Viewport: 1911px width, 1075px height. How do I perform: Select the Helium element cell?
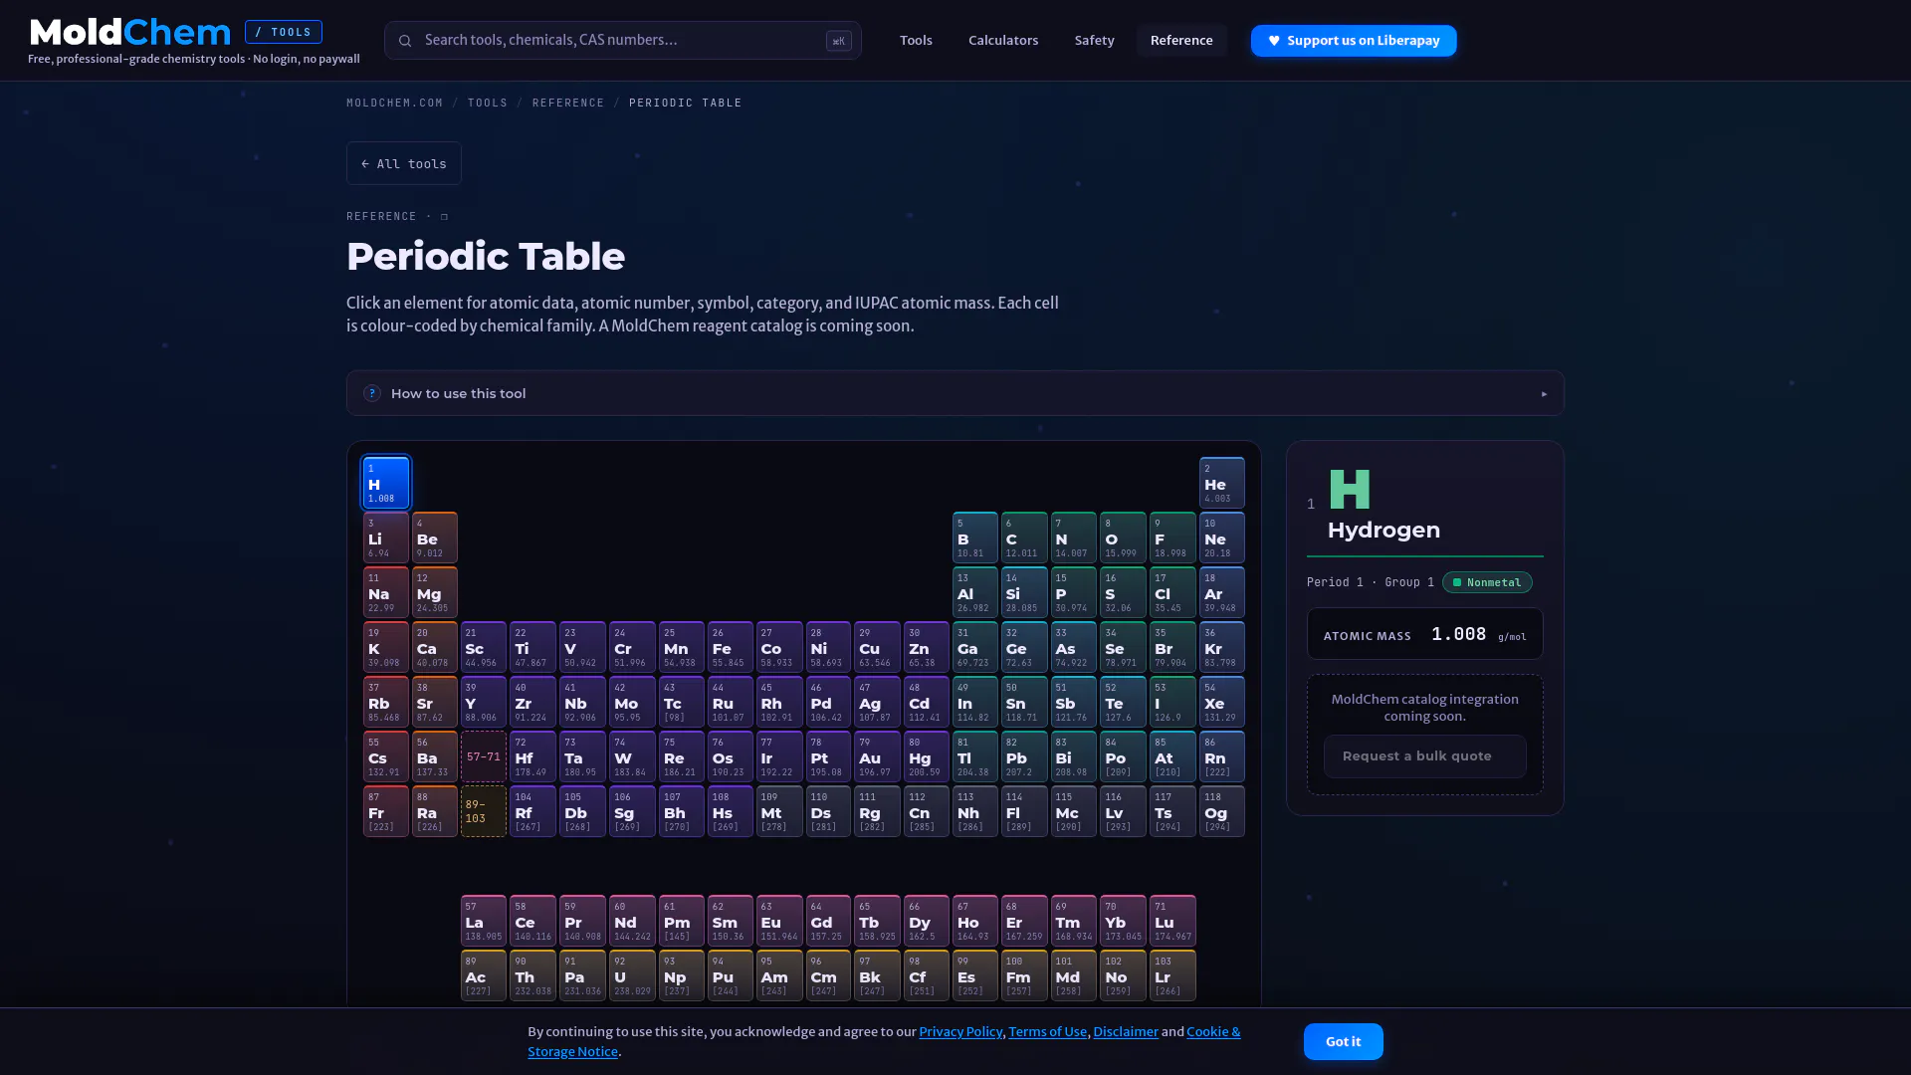pyautogui.click(x=1222, y=483)
